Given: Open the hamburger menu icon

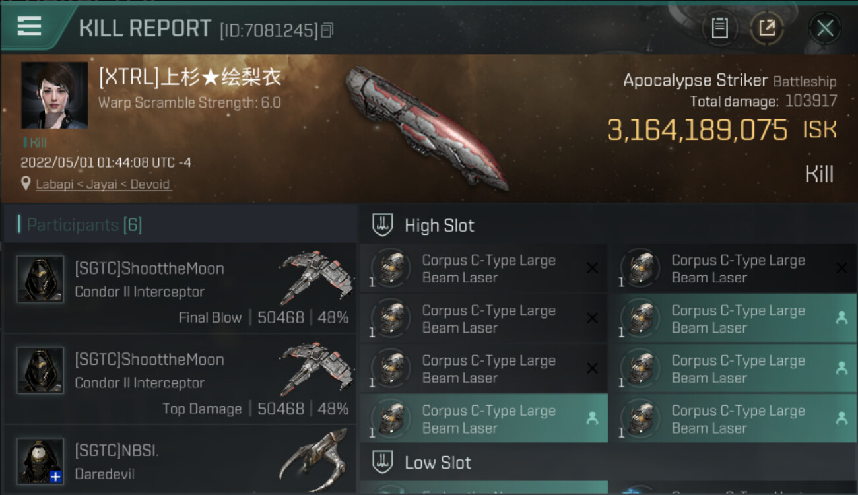Looking at the screenshot, I should click(29, 26).
